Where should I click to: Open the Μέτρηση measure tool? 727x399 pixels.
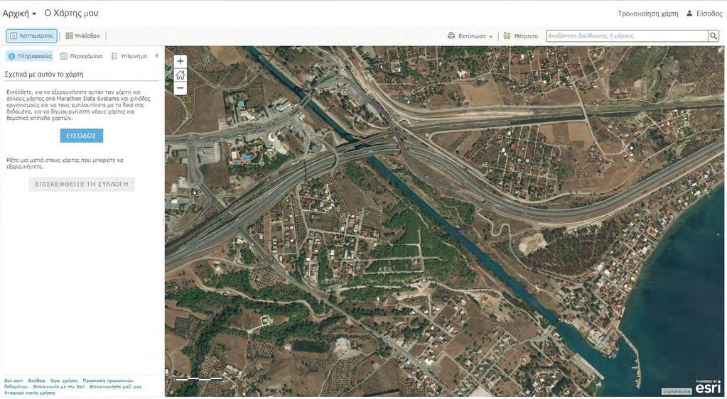pyautogui.click(x=521, y=35)
